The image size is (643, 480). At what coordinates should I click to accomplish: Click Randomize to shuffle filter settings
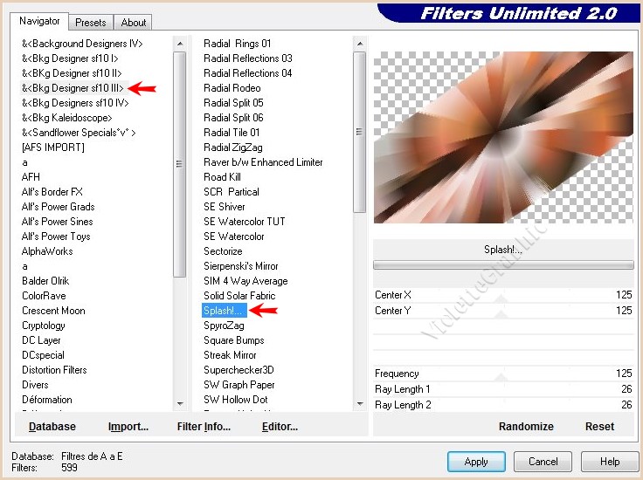pos(526,427)
